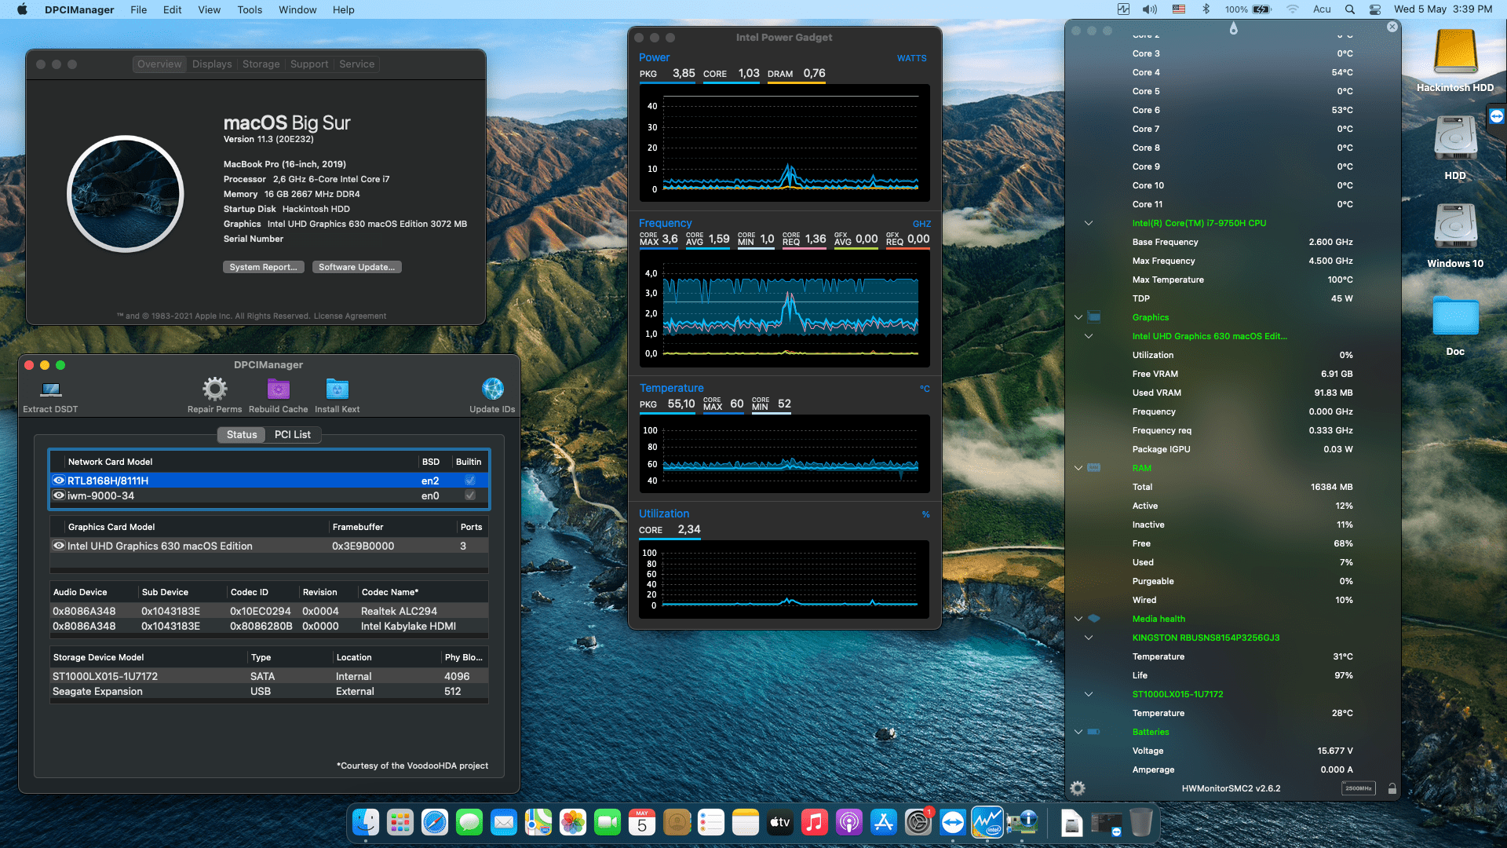This screenshot has height=848, width=1507.
Task: Click the Repair Perms gear icon
Action: [x=214, y=389]
